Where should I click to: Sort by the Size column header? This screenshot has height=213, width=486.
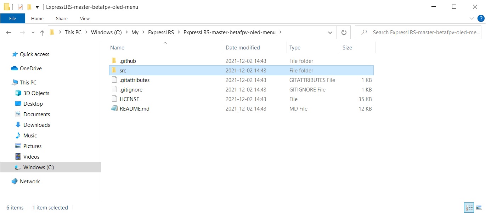[x=347, y=47]
